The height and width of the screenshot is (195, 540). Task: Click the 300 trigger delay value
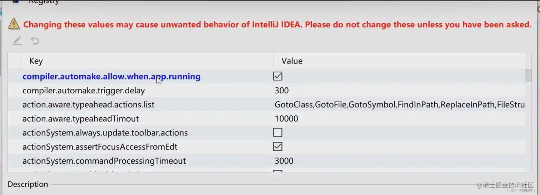[281, 91]
